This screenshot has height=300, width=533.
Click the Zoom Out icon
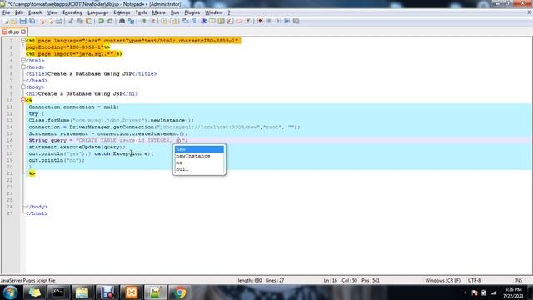pyautogui.click(x=153, y=21)
